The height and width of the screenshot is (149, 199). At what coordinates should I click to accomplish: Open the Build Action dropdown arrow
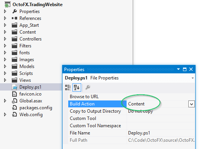[x=191, y=104]
